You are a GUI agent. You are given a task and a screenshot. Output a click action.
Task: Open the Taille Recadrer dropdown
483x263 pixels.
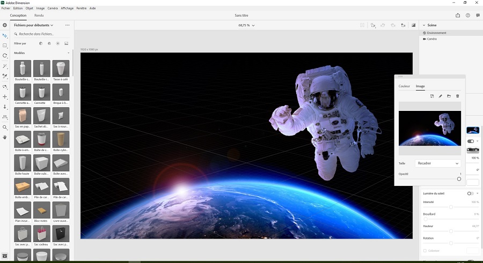coord(438,163)
